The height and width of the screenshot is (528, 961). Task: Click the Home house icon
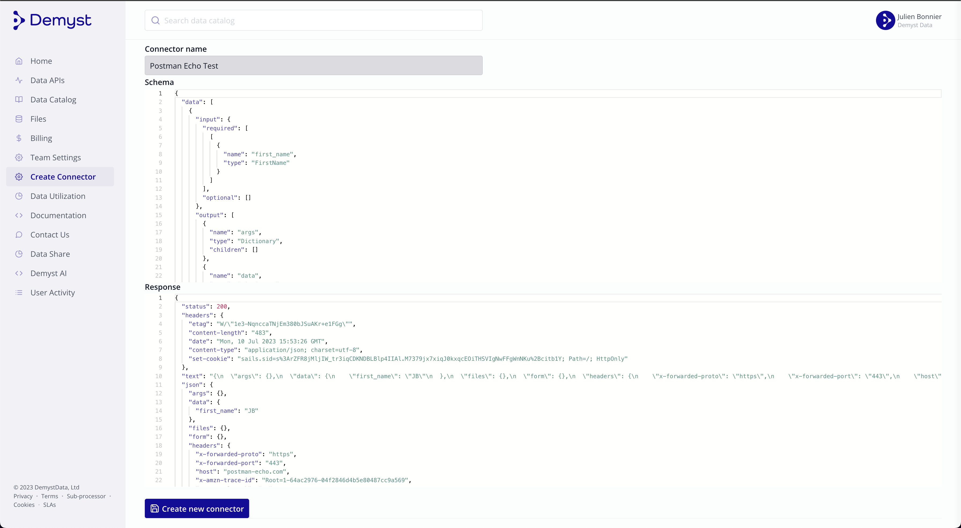19,61
